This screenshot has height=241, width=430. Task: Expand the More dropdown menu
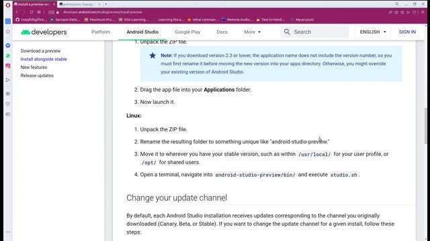click(253, 32)
